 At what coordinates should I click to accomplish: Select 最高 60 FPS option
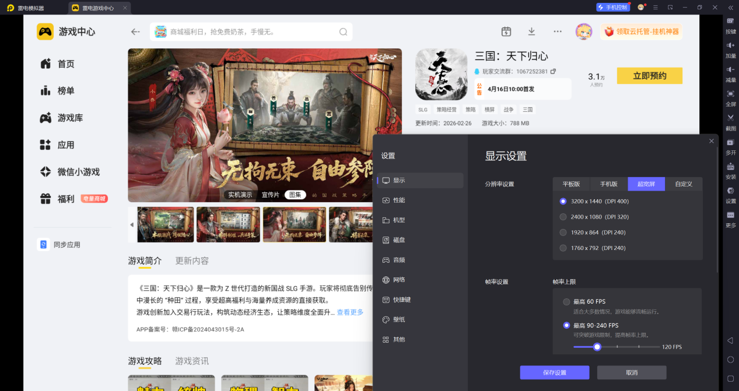point(584,302)
